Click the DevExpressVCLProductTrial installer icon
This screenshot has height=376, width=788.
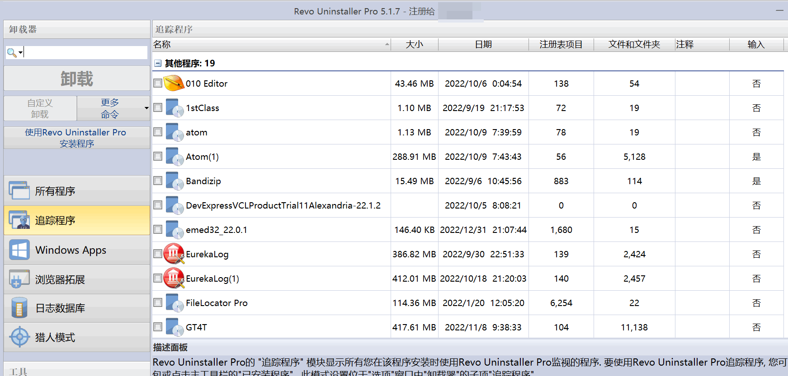(175, 205)
